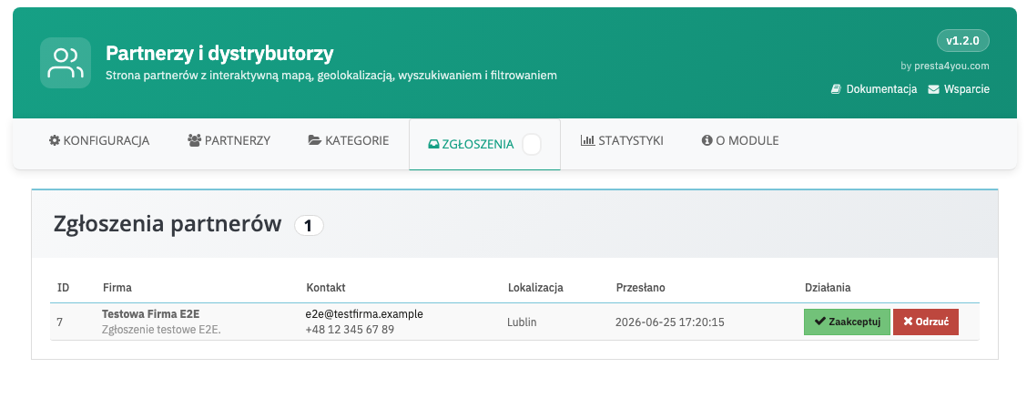Click the timestamp 2026-06-25 17:20:15

[x=670, y=322]
